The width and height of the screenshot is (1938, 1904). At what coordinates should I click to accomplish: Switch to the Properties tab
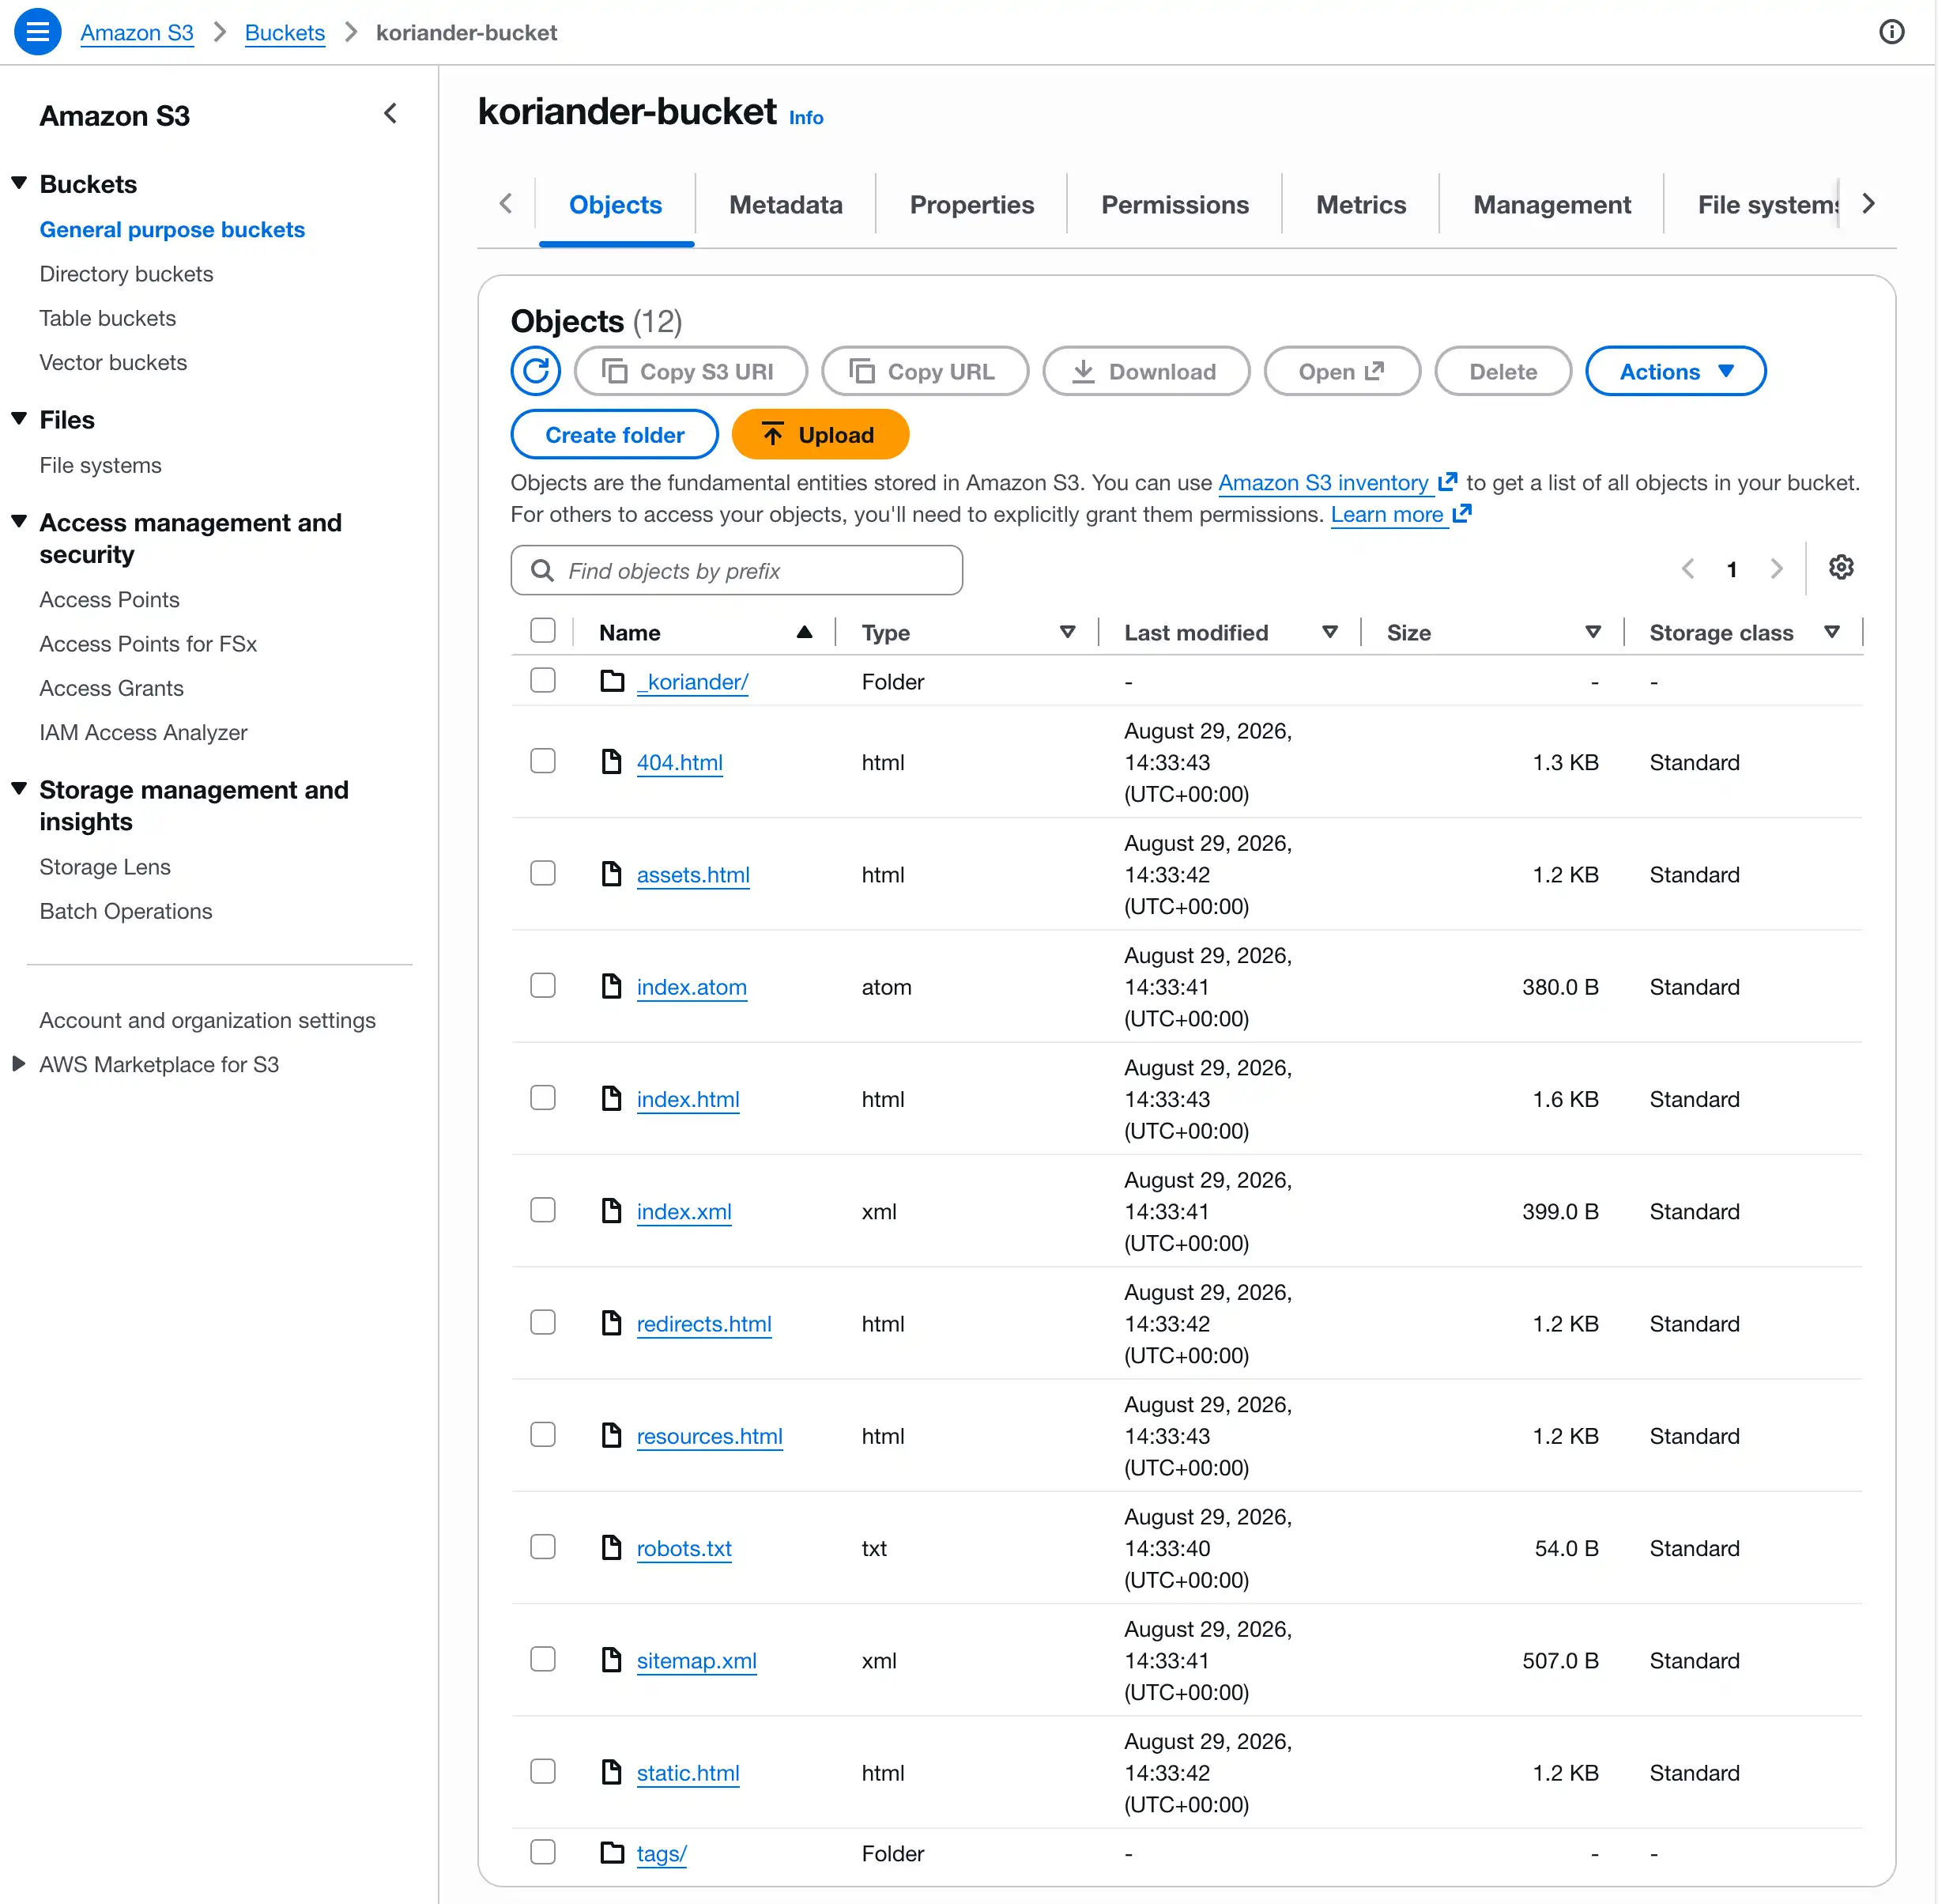pos(971,205)
